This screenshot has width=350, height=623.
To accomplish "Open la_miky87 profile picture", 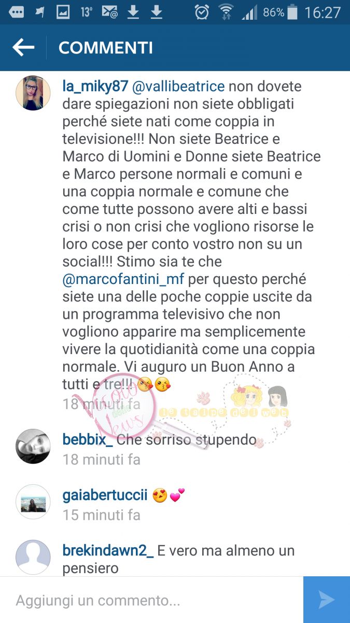I will (x=33, y=93).
